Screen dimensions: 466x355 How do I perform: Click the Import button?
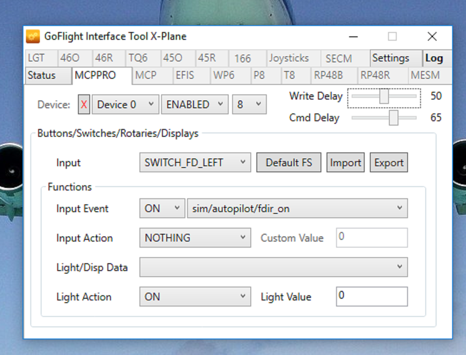click(345, 163)
